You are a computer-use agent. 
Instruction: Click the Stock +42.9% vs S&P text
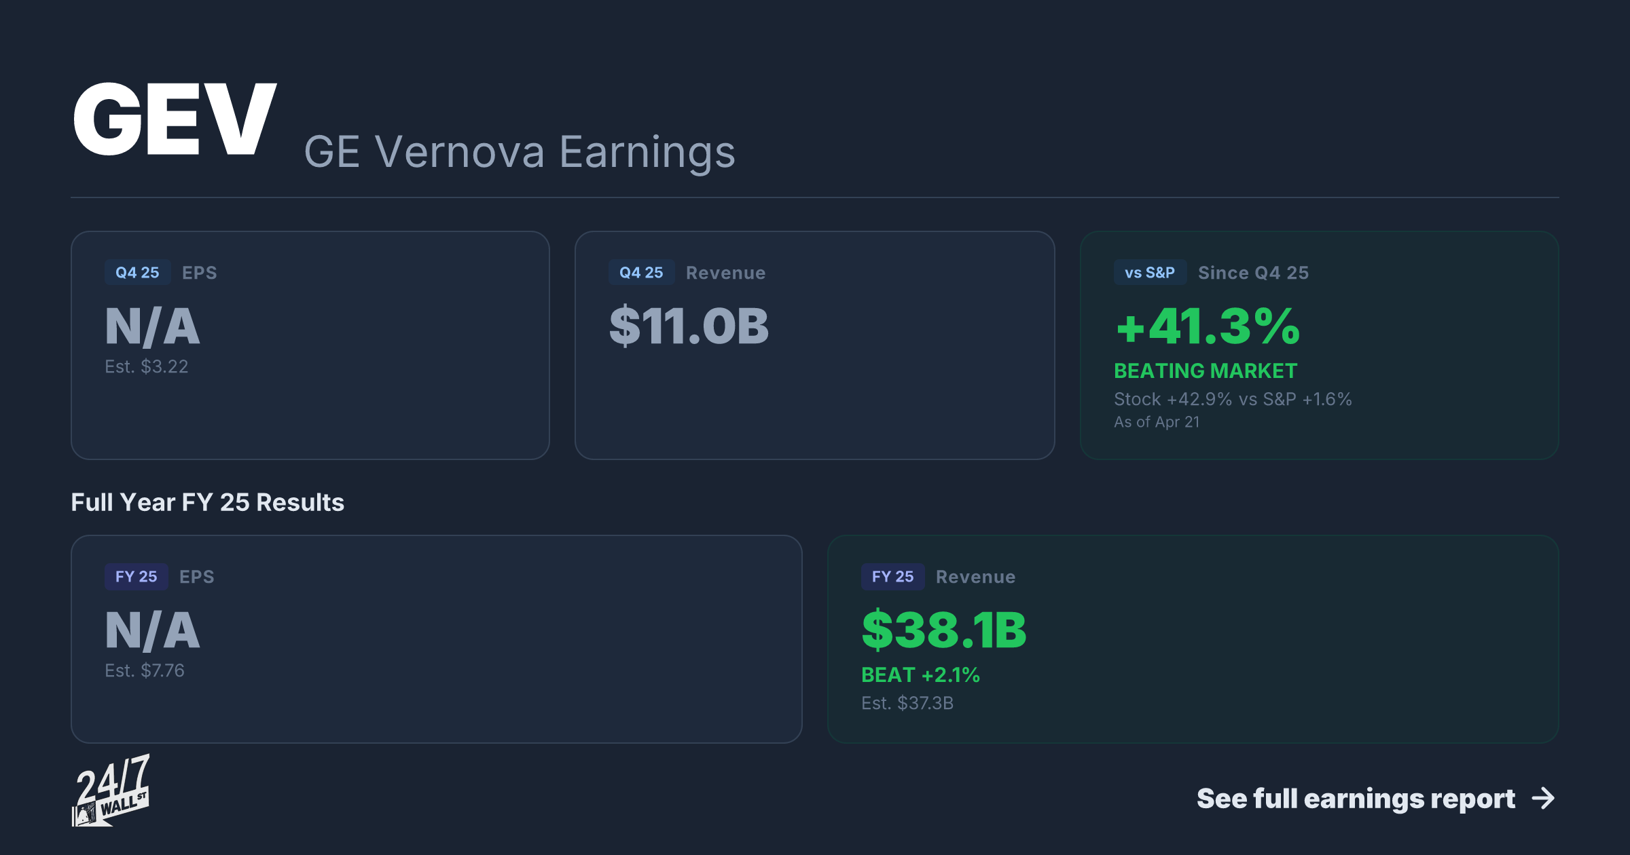[1233, 399]
